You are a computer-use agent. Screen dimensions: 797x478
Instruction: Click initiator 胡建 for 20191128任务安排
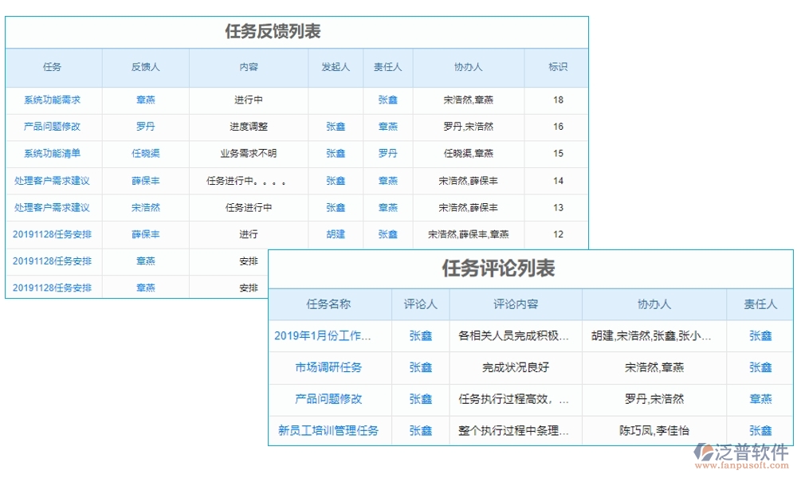coord(335,234)
